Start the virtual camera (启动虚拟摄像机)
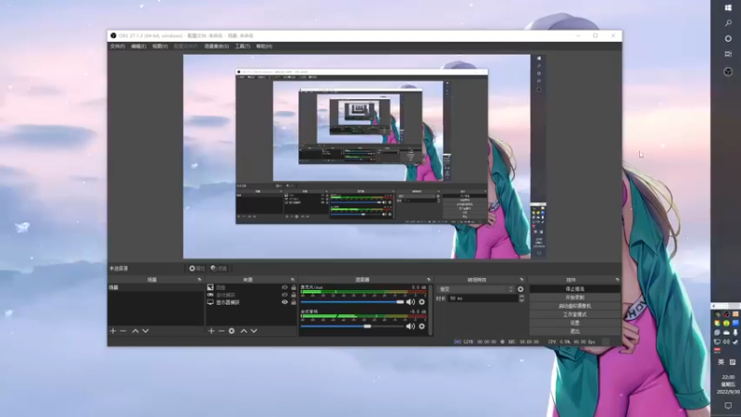The image size is (741, 417). 574,306
